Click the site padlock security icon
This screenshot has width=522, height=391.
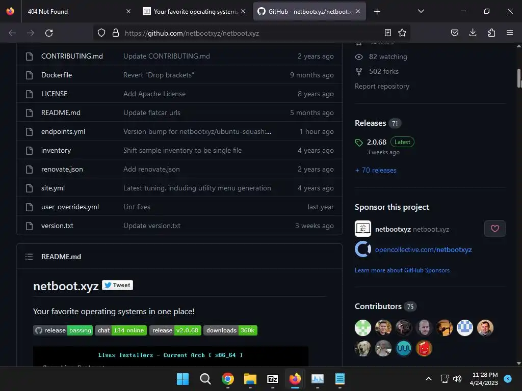point(116,33)
